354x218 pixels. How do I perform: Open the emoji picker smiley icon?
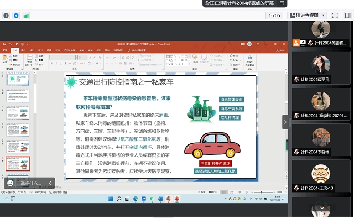pos(10,183)
